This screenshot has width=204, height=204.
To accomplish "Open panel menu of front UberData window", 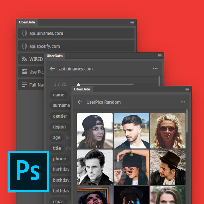I will tap(187, 89).
